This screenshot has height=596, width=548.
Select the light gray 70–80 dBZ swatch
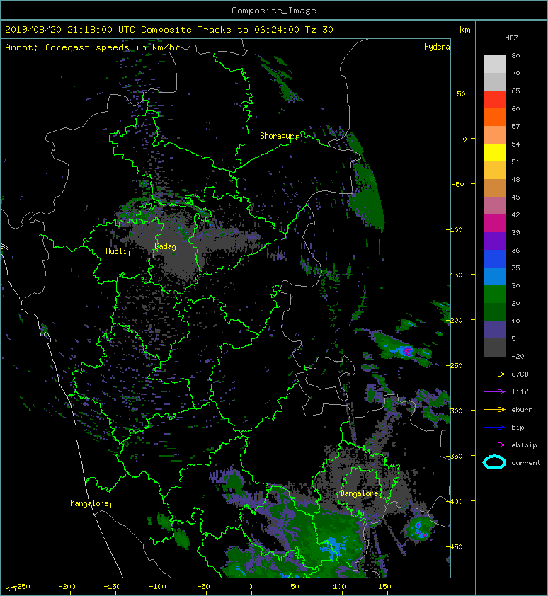(x=494, y=64)
